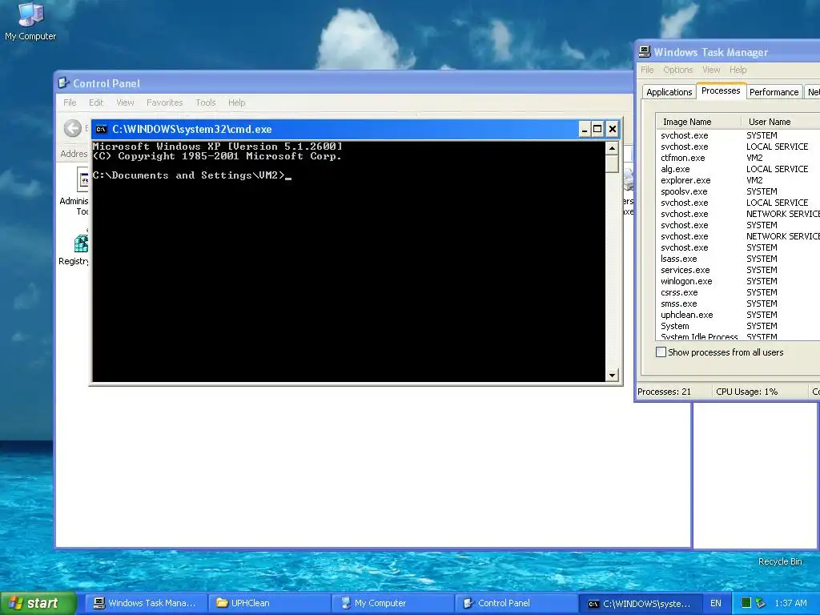This screenshot has width=820, height=615.
Task: Select the System process row
Action: point(738,326)
